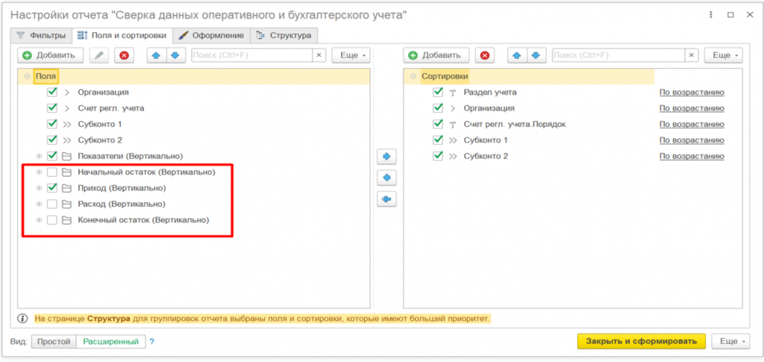The image size is (764, 362).
Task: Click red delete icon in sortings panel
Action: (486, 55)
